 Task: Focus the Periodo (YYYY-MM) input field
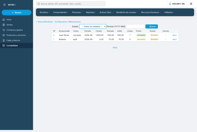pyautogui.click(x=136, y=26)
